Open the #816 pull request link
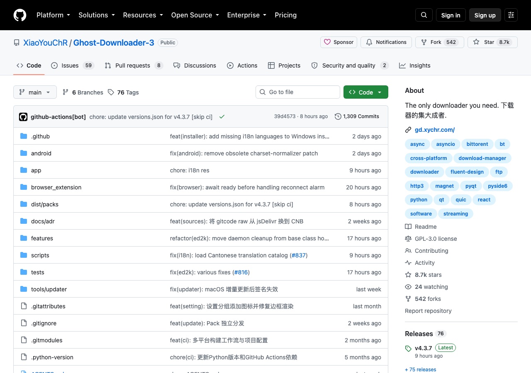 tap(241, 272)
